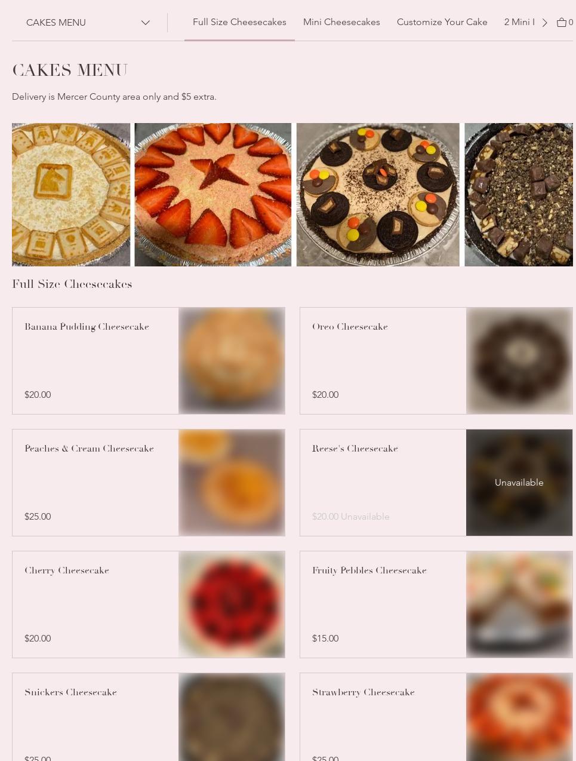
Task: Click the Snickers Cheesecake thumbnail image
Action: pyautogui.click(x=232, y=717)
